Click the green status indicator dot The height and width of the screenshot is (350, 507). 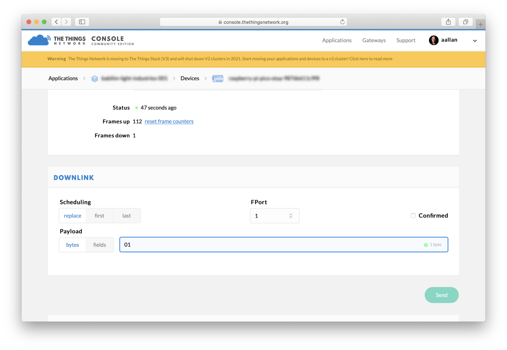136,107
